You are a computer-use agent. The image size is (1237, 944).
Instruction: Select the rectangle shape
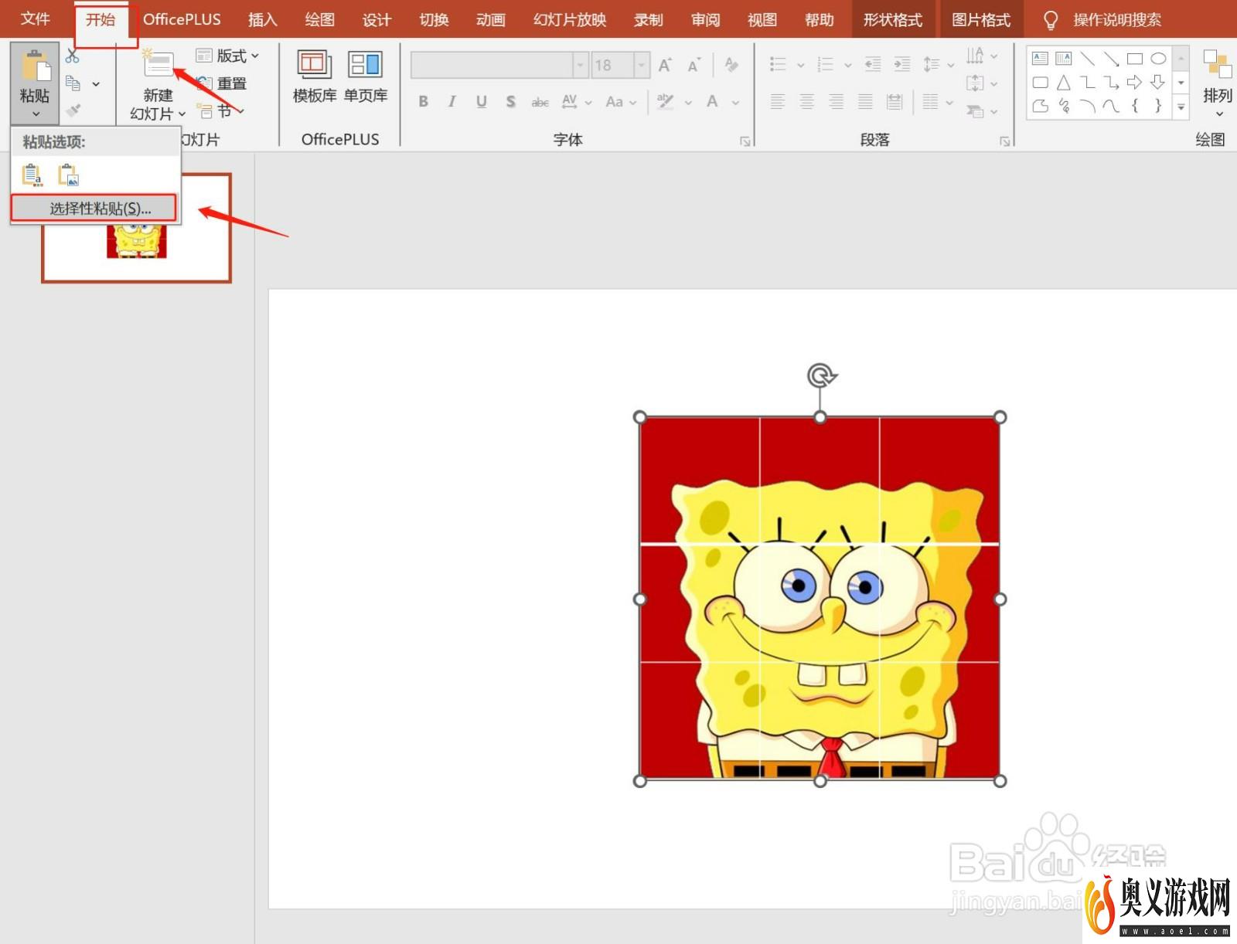pyautogui.click(x=1135, y=58)
